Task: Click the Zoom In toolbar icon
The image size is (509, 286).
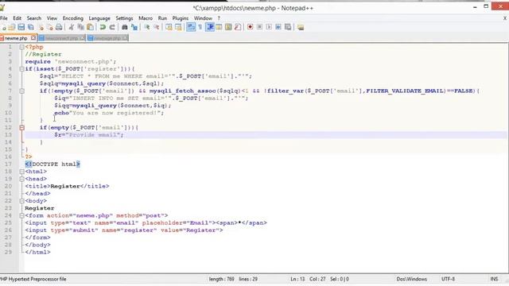Action: pyautogui.click(x=146, y=27)
